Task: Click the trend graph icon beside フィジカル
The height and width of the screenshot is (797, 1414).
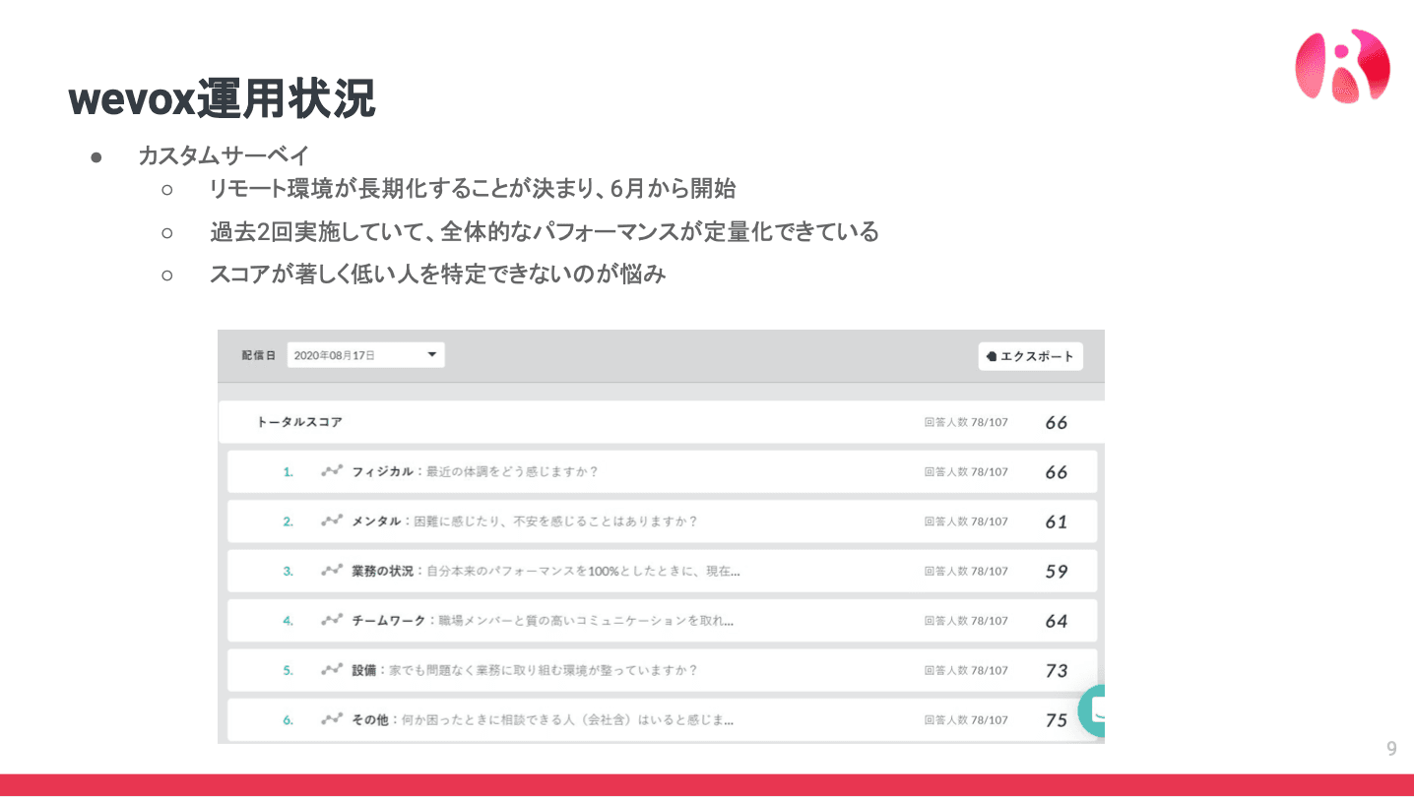Action: 332,471
